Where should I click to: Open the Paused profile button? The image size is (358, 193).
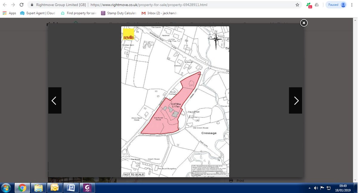click(337, 5)
